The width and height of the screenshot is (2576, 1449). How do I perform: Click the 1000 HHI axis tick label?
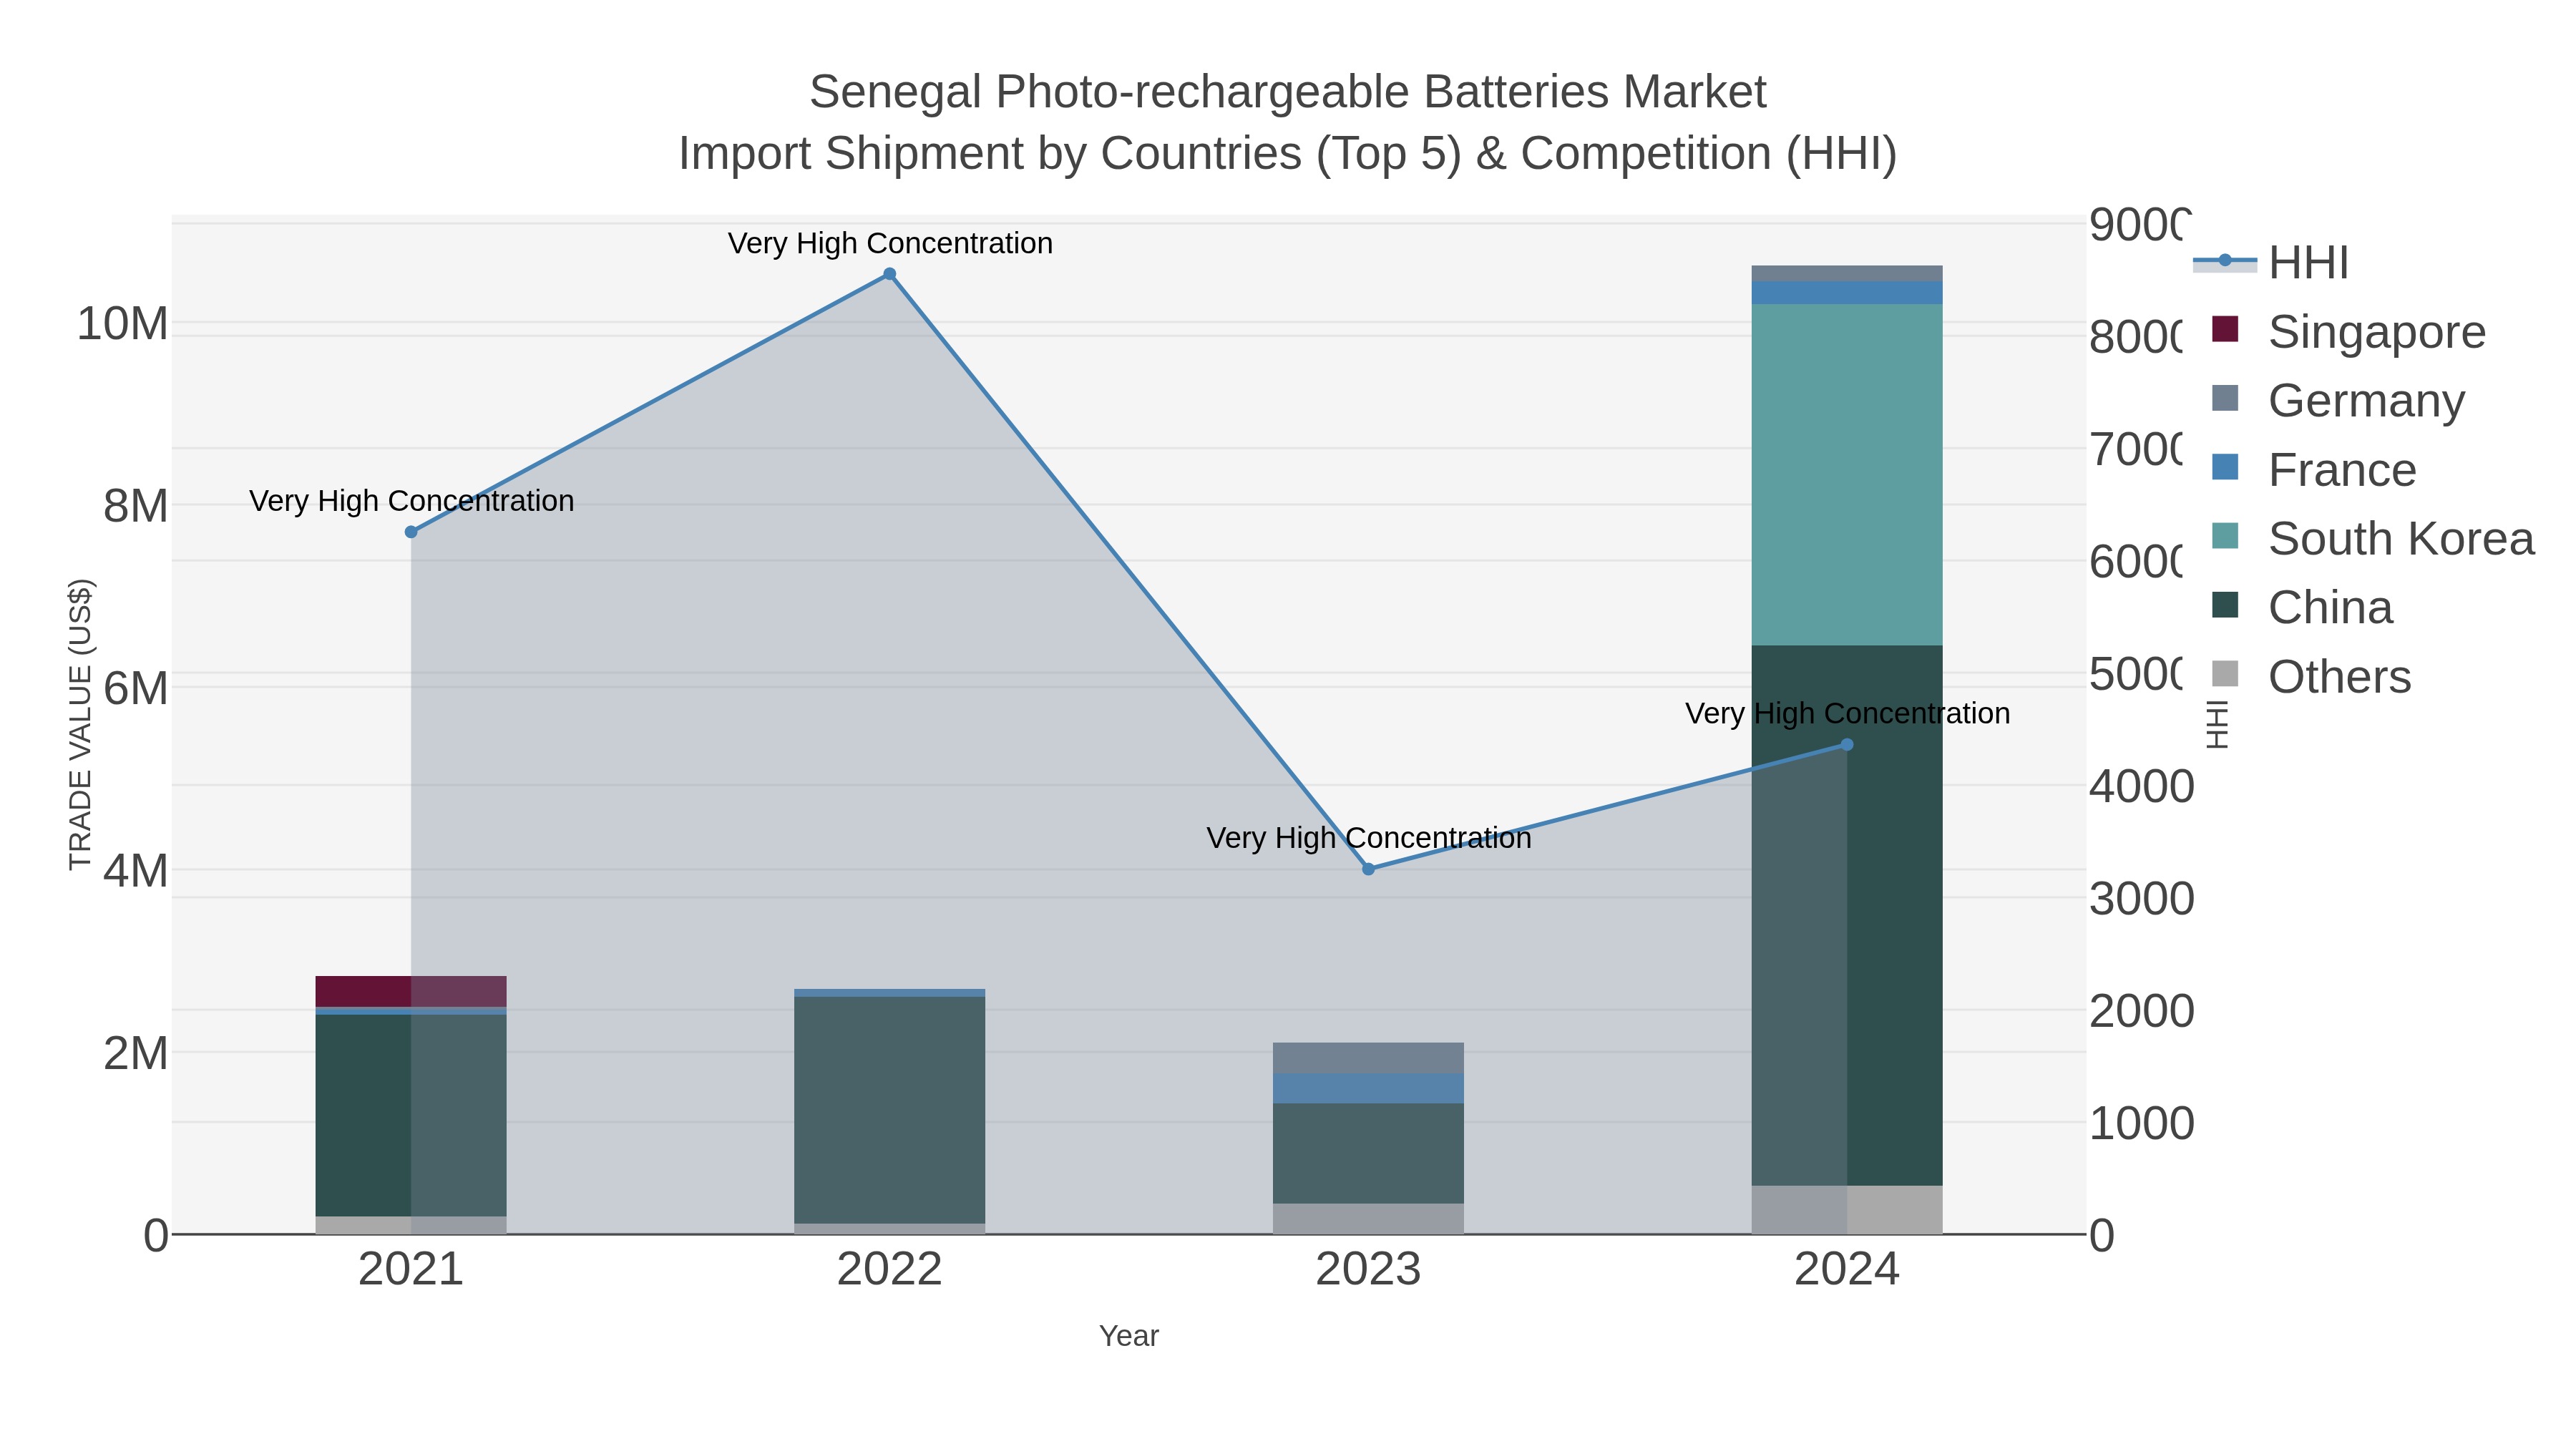click(2141, 1123)
